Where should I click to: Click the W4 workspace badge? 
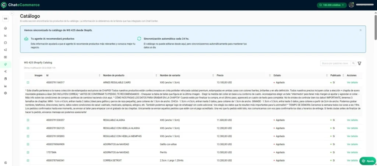click(6, 18)
